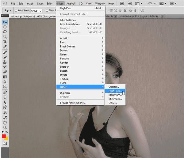Image resolution: width=184 pixels, height=158 pixels.
Task: Select the Lasso tool
Action: pyautogui.click(x=5, y=32)
